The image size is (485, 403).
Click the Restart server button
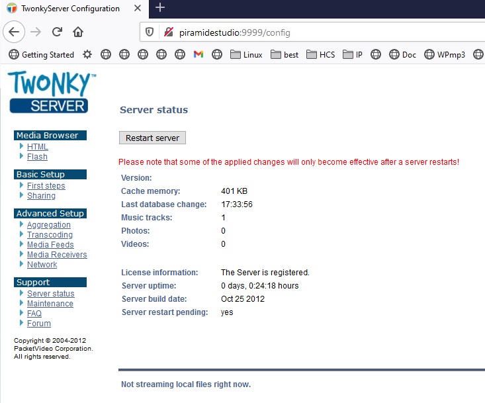[x=152, y=138]
